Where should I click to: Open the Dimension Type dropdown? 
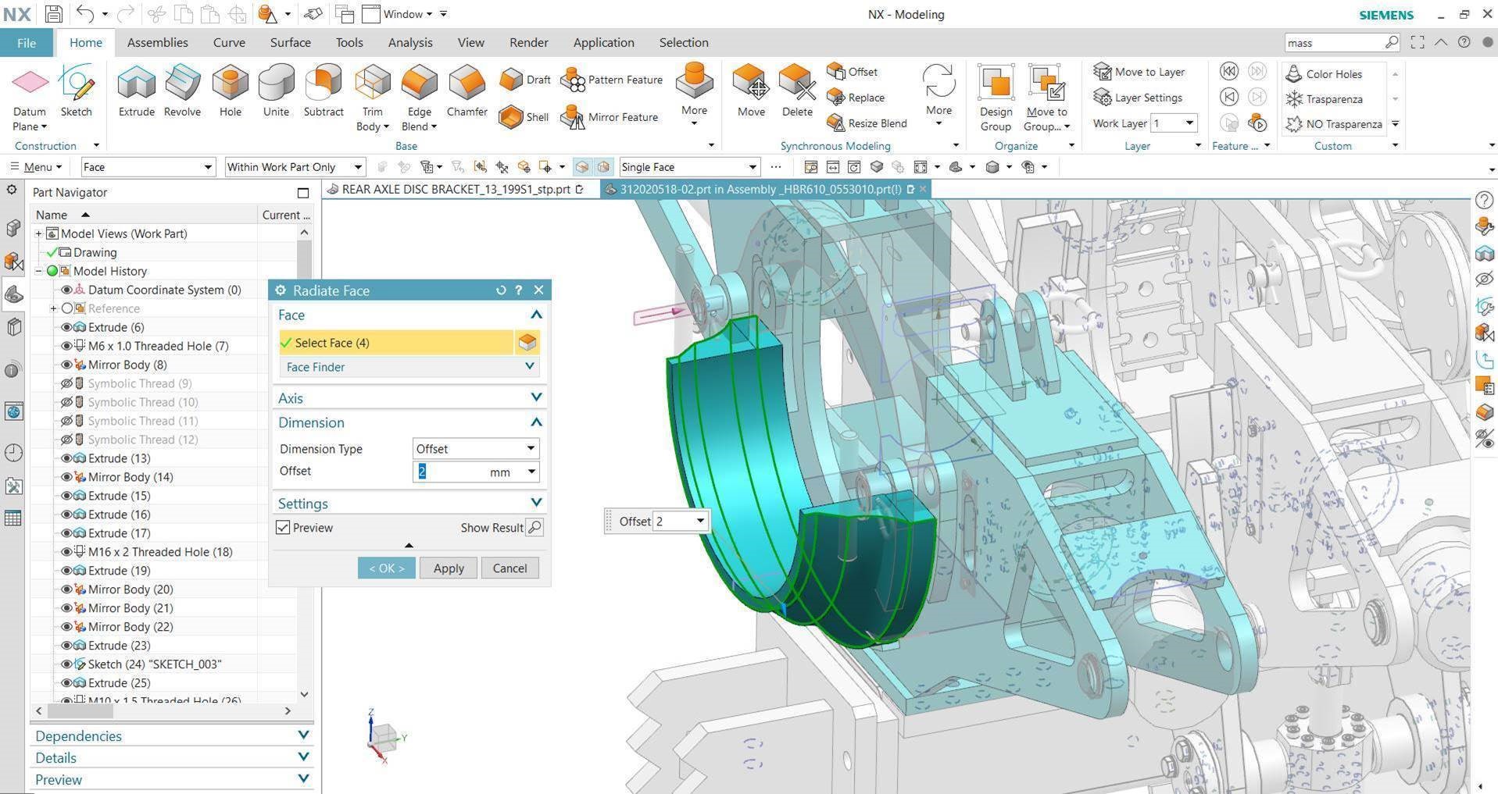pos(475,449)
